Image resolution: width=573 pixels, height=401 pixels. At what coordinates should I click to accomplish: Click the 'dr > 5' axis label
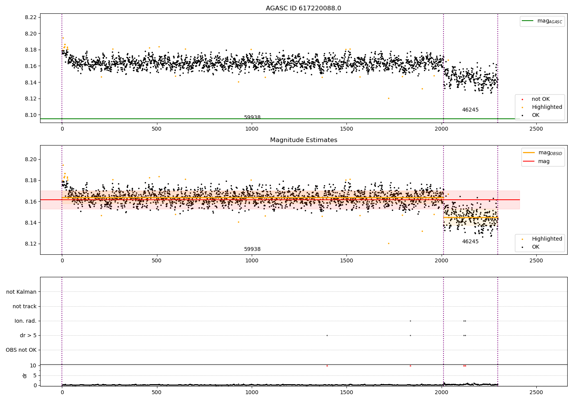[28, 335]
